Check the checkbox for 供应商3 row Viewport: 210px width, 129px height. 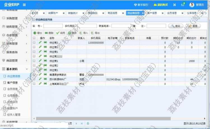click(x=34, y=43)
